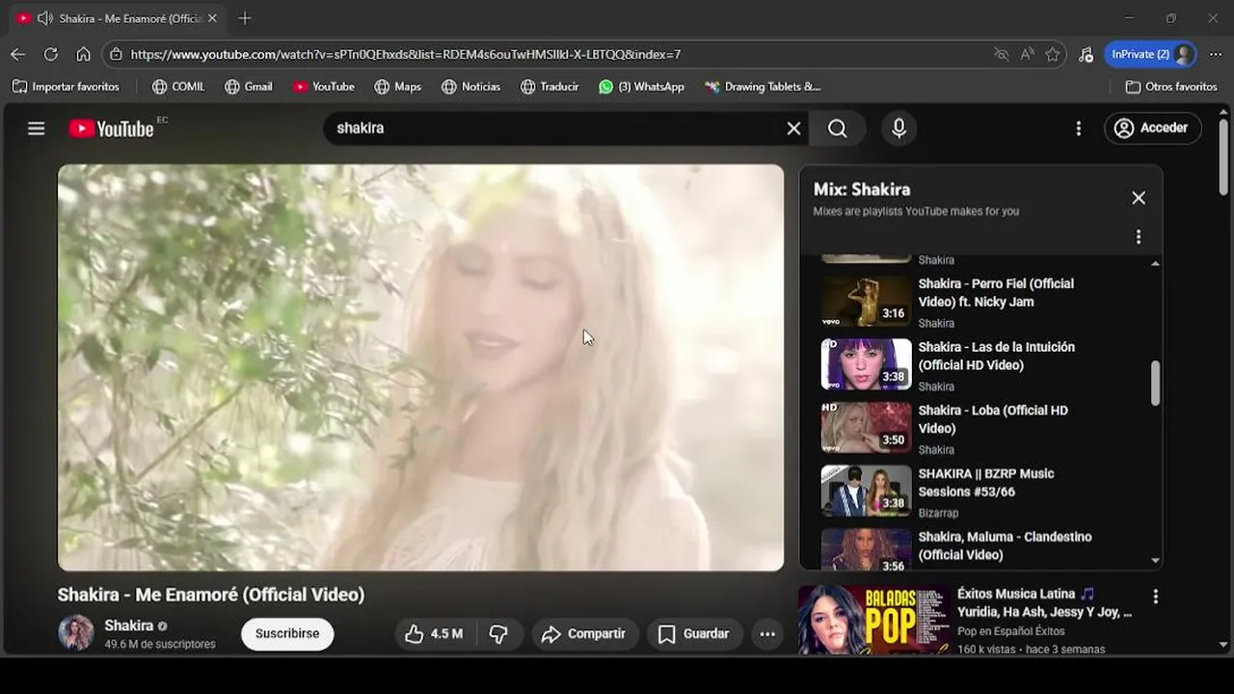Start voice search with the microphone icon

coord(899,128)
